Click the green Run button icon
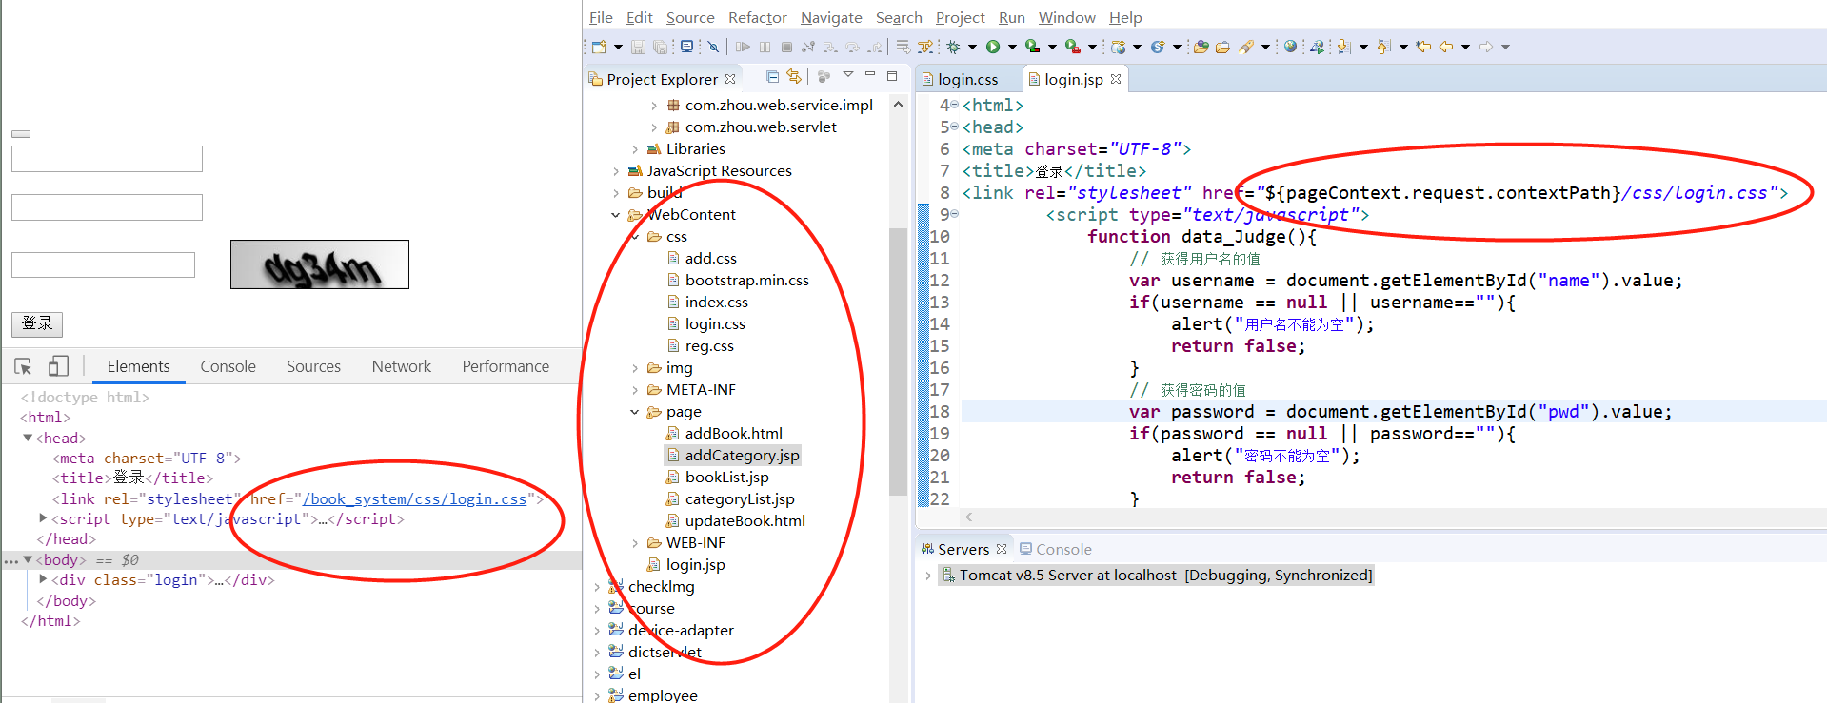 [x=993, y=47]
